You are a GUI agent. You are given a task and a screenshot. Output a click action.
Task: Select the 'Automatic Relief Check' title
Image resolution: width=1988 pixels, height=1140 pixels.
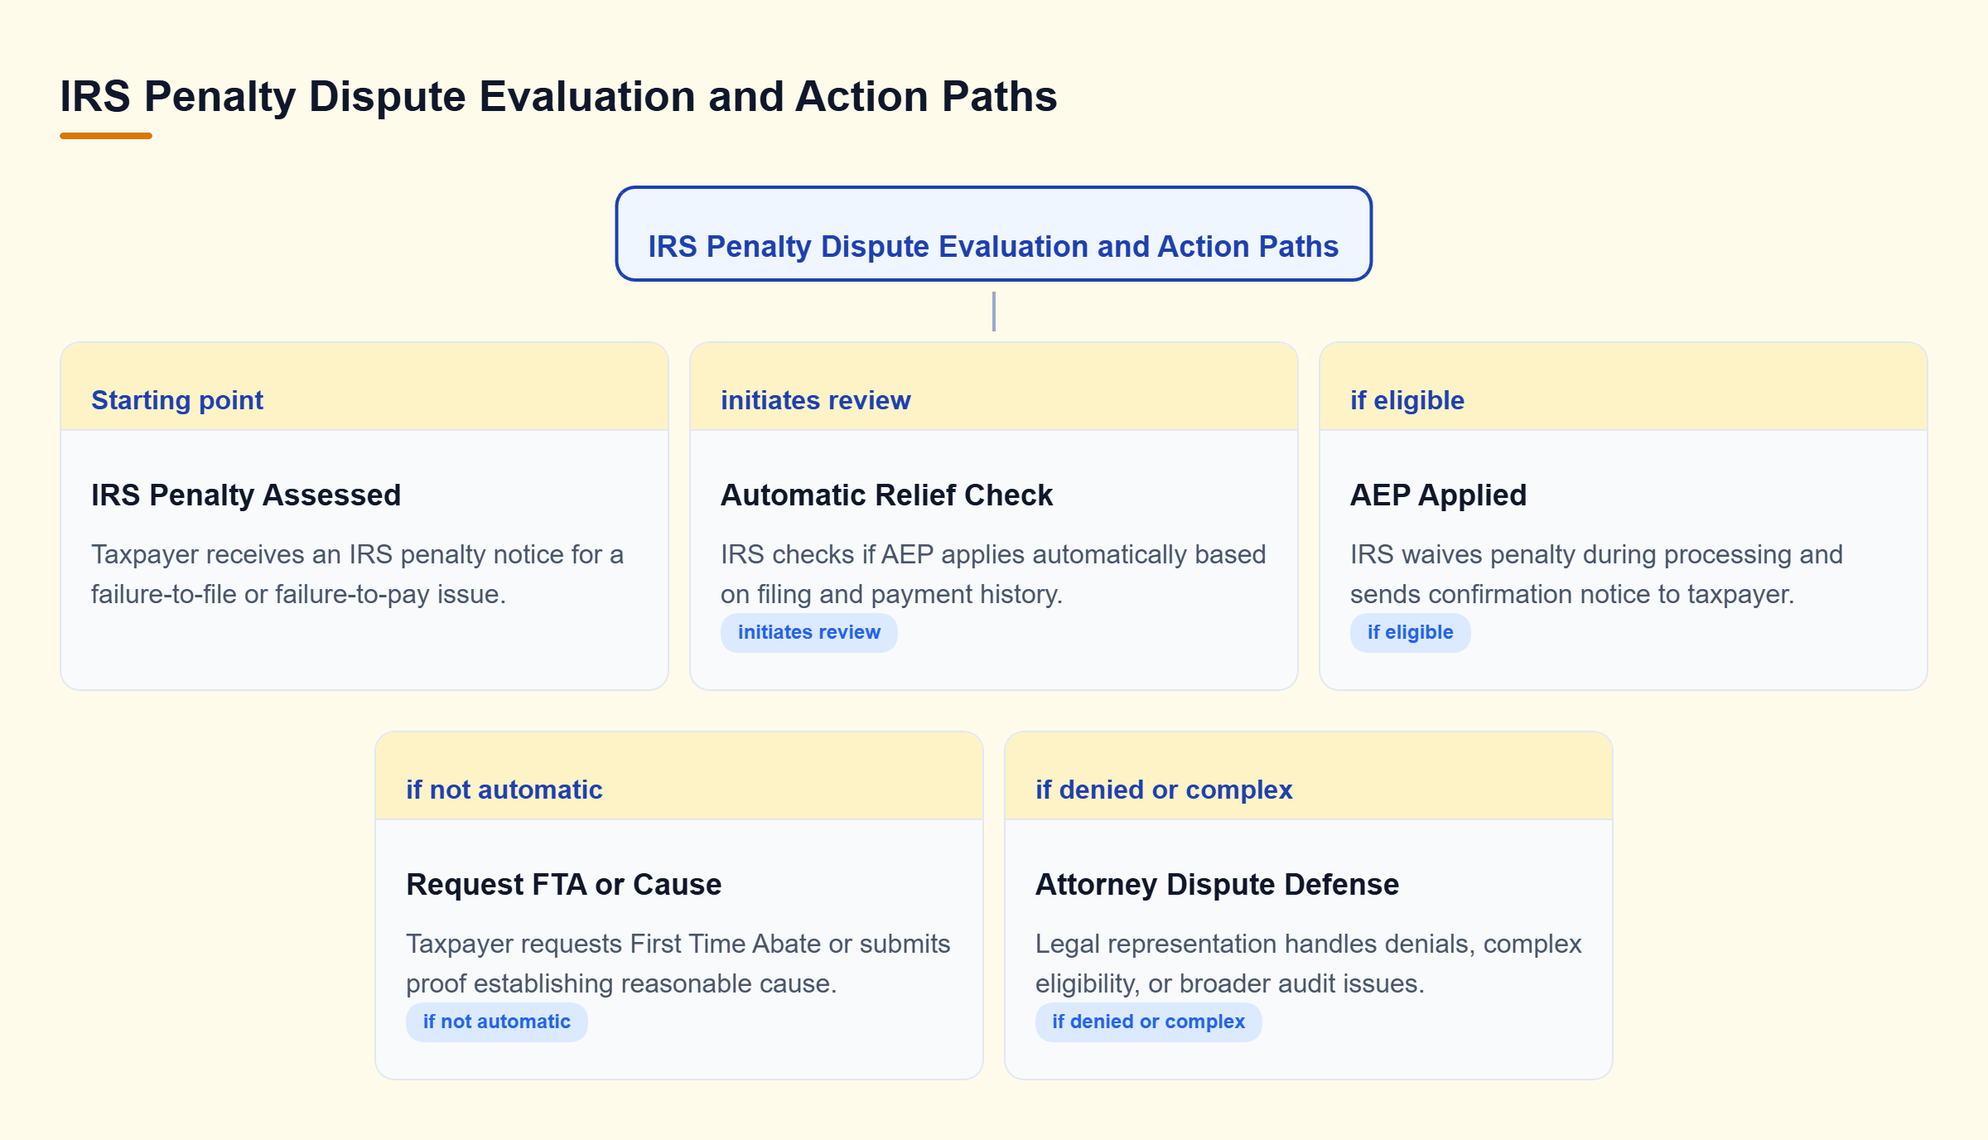tap(886, 495)
